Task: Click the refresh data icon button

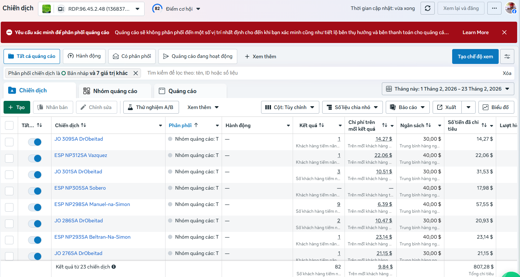Action: (428, 8)
